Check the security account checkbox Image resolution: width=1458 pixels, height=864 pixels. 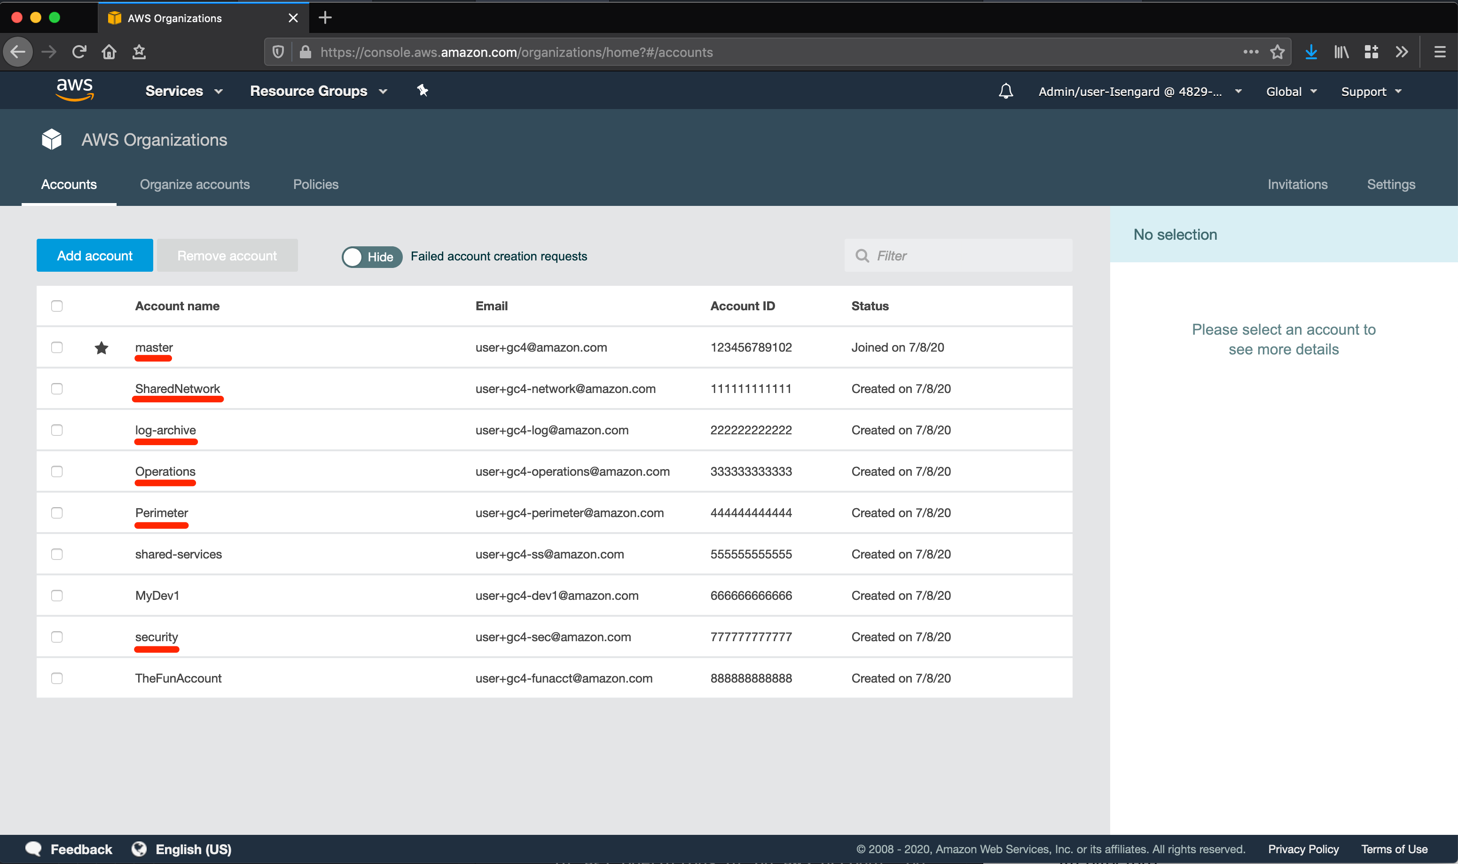56,636
